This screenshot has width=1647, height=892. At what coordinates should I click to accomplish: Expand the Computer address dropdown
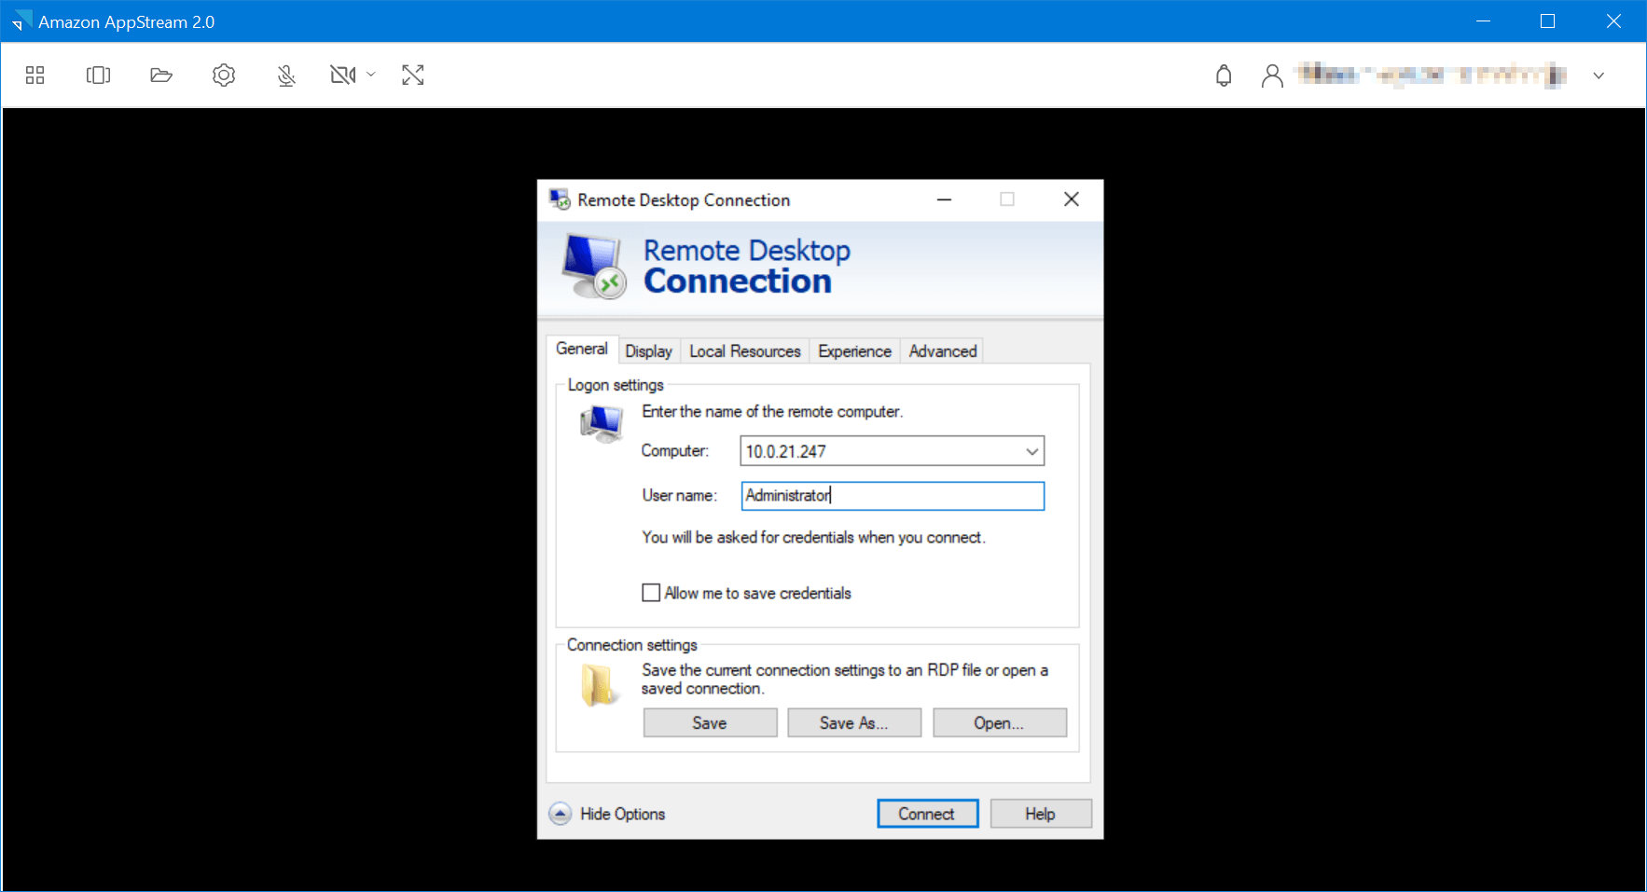1031,452
